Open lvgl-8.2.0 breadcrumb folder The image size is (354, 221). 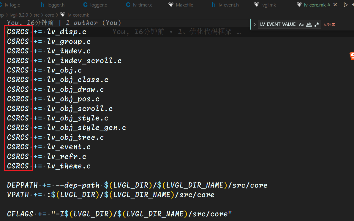19,15
